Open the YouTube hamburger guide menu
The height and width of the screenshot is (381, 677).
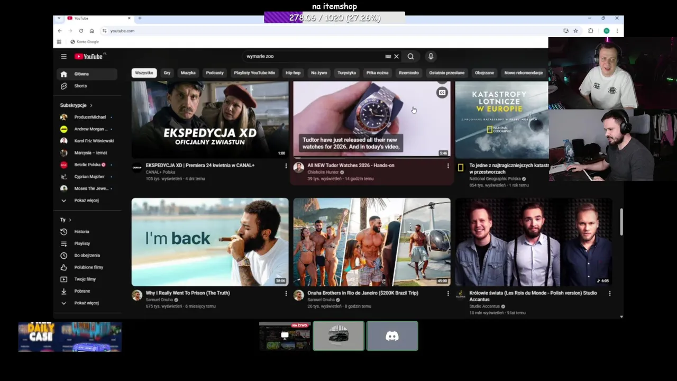tap(63, 57)
